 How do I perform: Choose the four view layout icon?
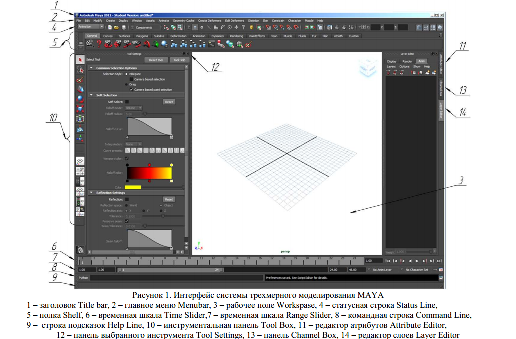pyautogui.click(x=80, y=171)
